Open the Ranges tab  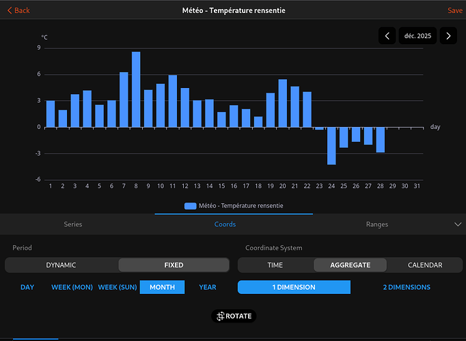point(376,224)
